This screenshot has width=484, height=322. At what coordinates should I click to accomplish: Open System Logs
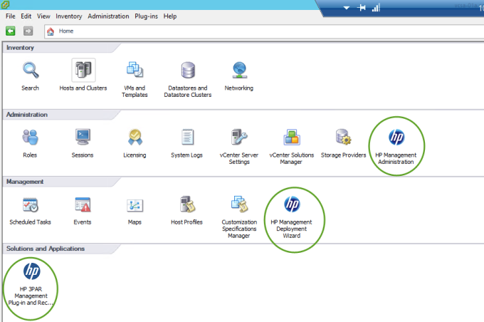(187, 137)
